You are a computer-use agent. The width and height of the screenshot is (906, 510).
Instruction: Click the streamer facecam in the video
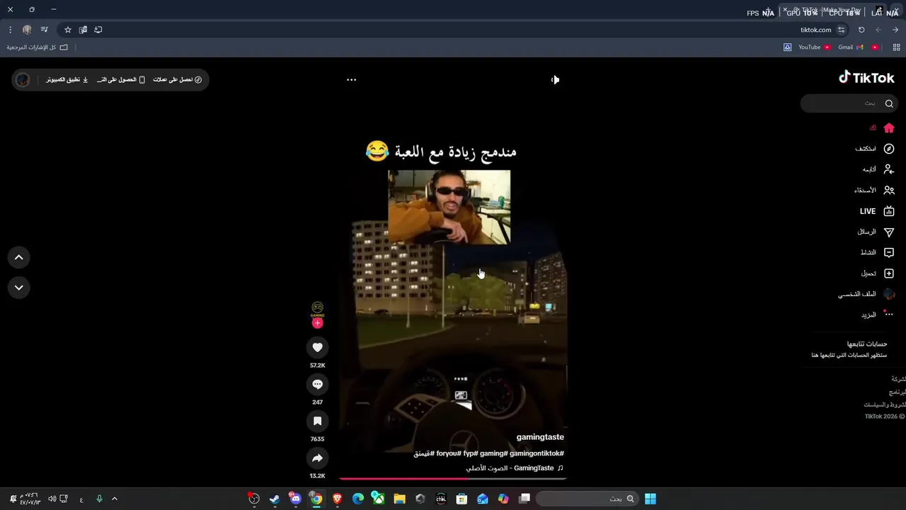pyautogui.click(x=449, y=207)
